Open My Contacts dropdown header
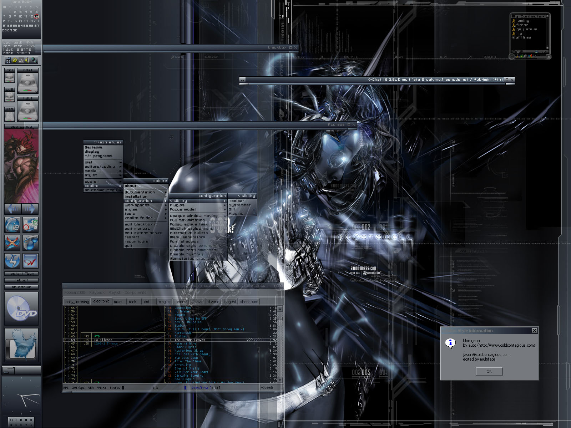The height and width of the screenshot is (428, 571). point(529,16)
